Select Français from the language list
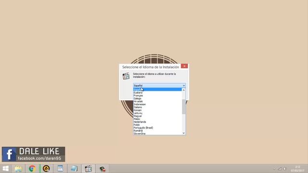The width and height of the screenshot is (308, 173). 157,96
